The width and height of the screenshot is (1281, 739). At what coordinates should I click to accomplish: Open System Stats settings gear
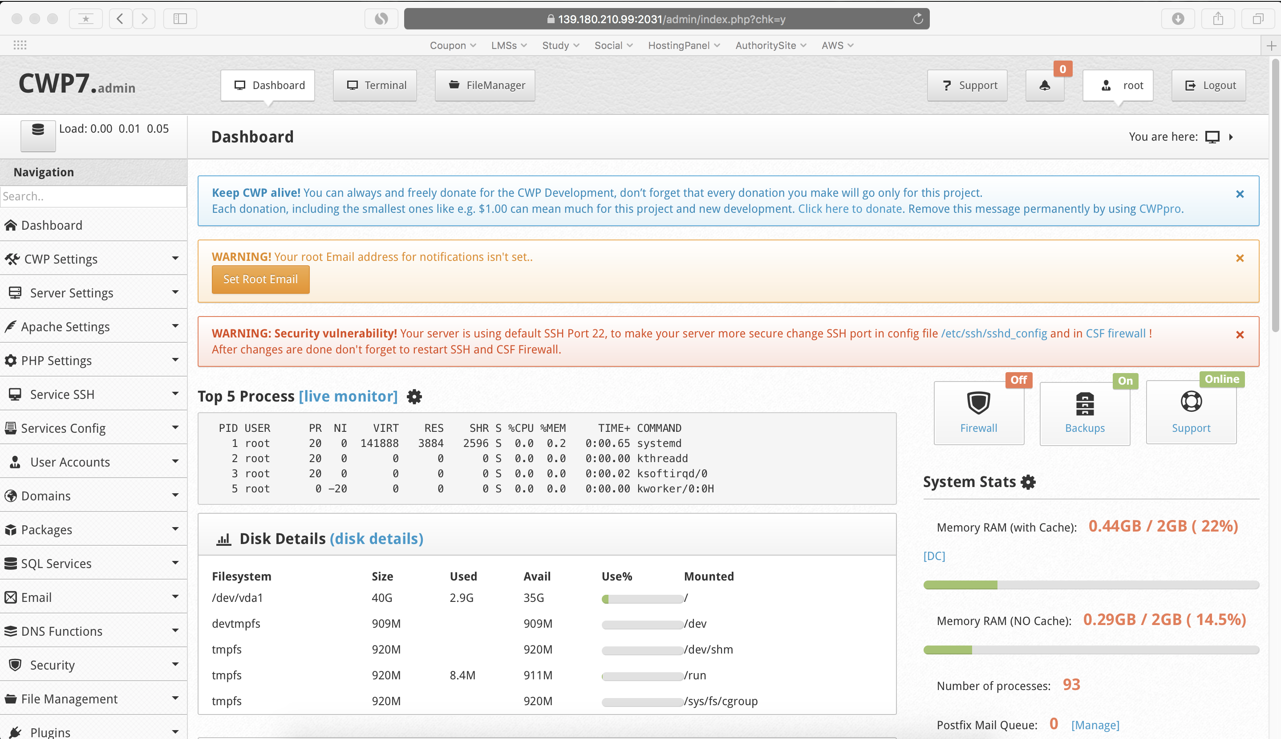click(x=1028, y=482)
